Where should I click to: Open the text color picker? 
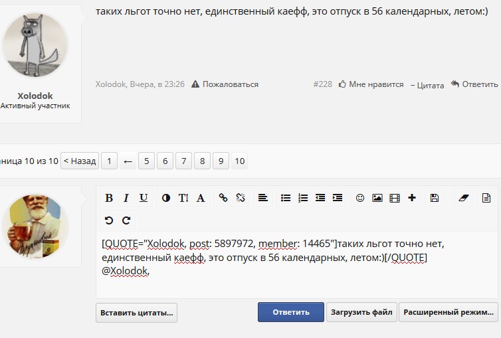coord(165,198)
